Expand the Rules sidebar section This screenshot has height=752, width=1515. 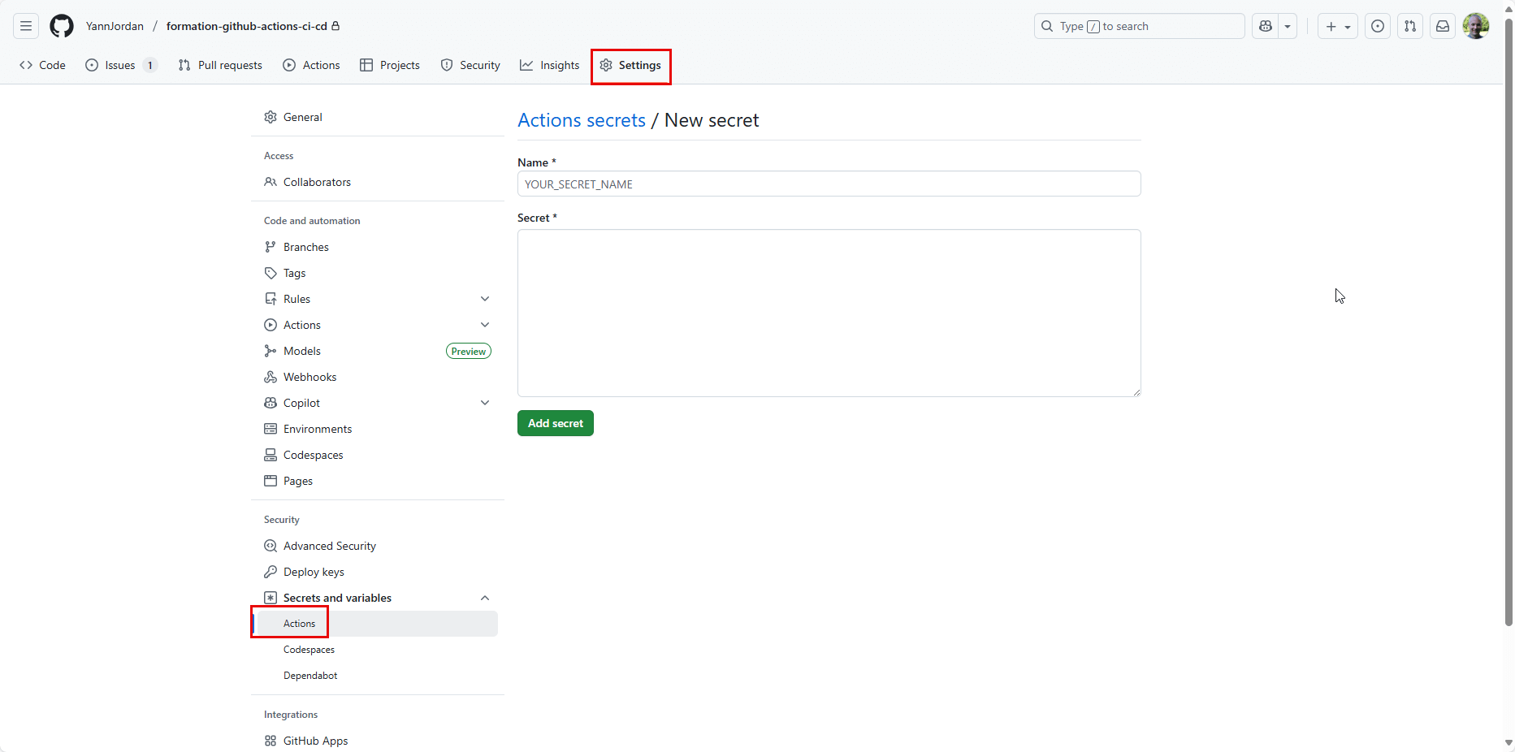pyautogui.click(x=485, y=299)
